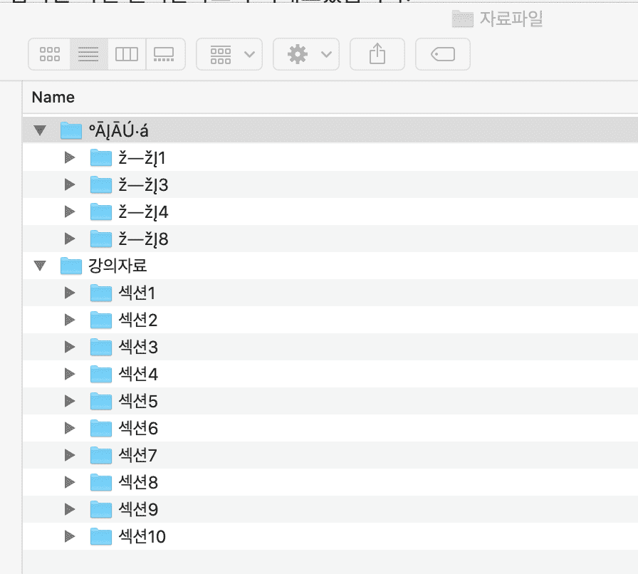638x574 pixels.
Task: Select the °ÃĮÃÚ·á folder name
Action: pyautogui.click(x=119, y=130)
